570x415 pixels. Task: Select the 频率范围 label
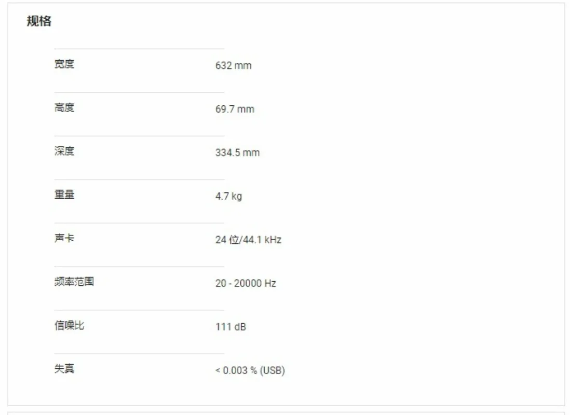click(x=74, y=282)
